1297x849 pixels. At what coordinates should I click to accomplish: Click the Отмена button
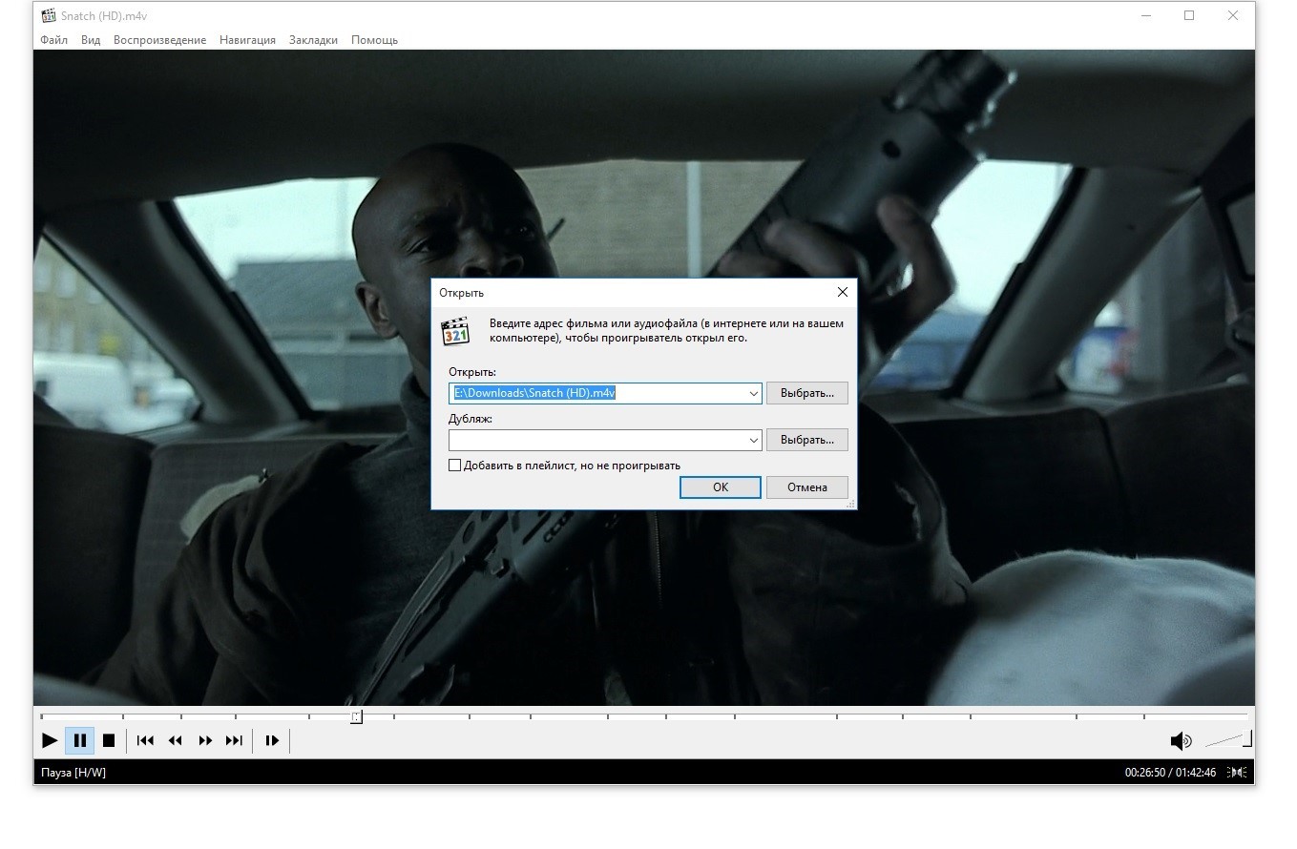pos(806,487)
